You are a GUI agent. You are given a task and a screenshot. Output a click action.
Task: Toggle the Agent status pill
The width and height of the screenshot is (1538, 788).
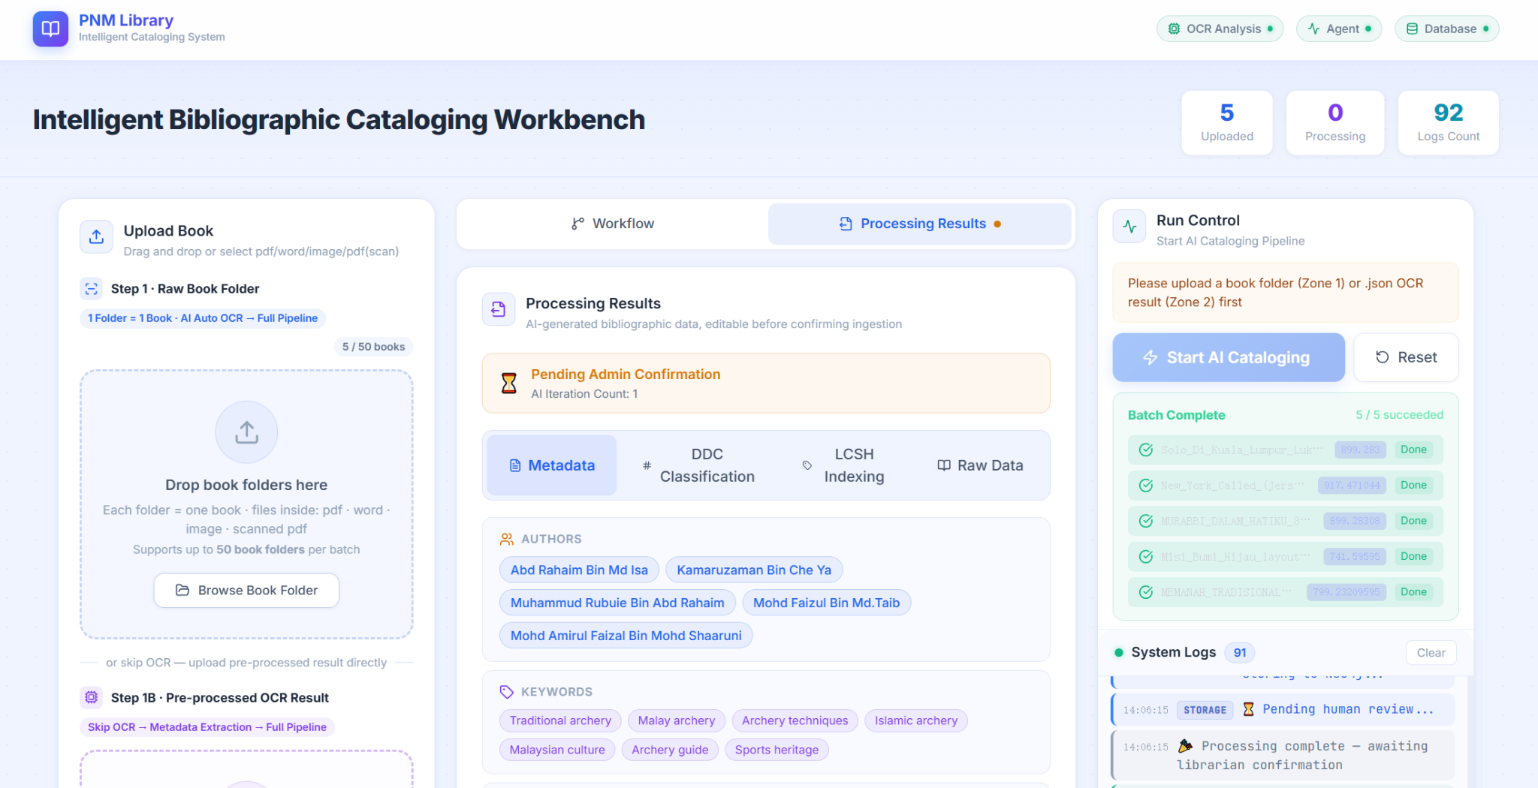pyautogui.click(x=1339, y=29)
